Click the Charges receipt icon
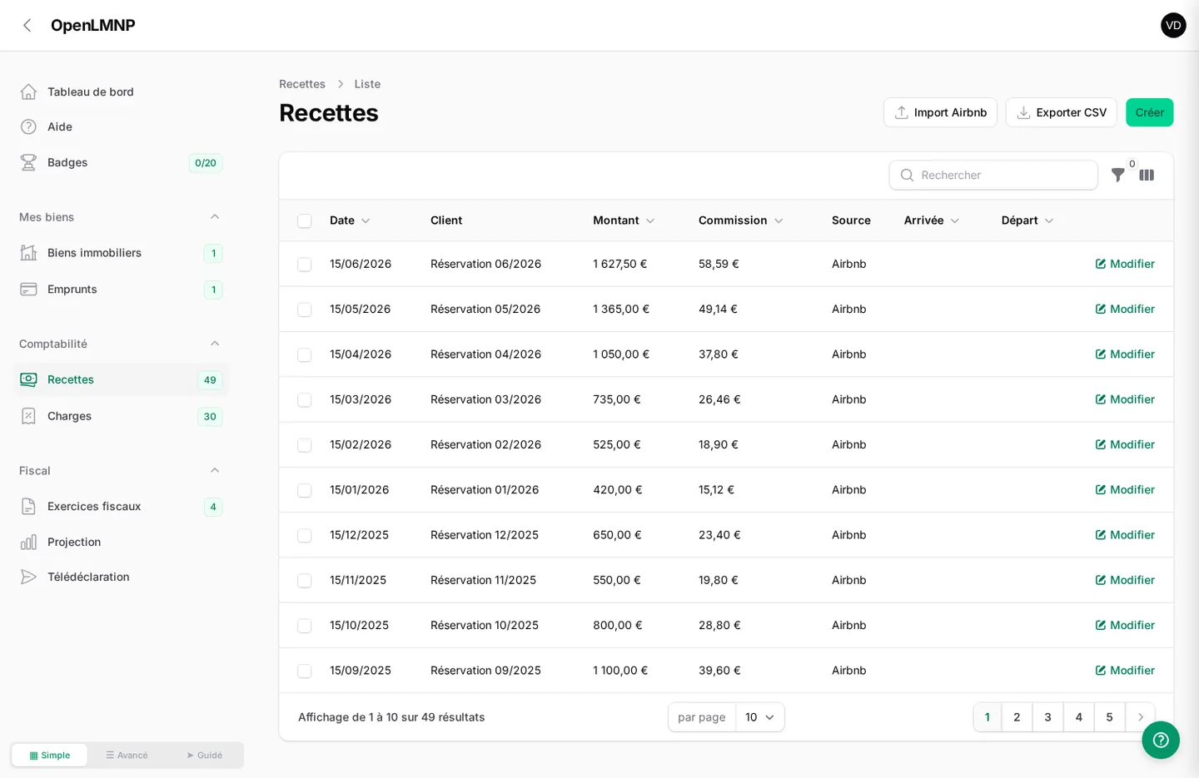This screenshot has width=1199, height=778. pyautogui.click(x=28, y=416)
